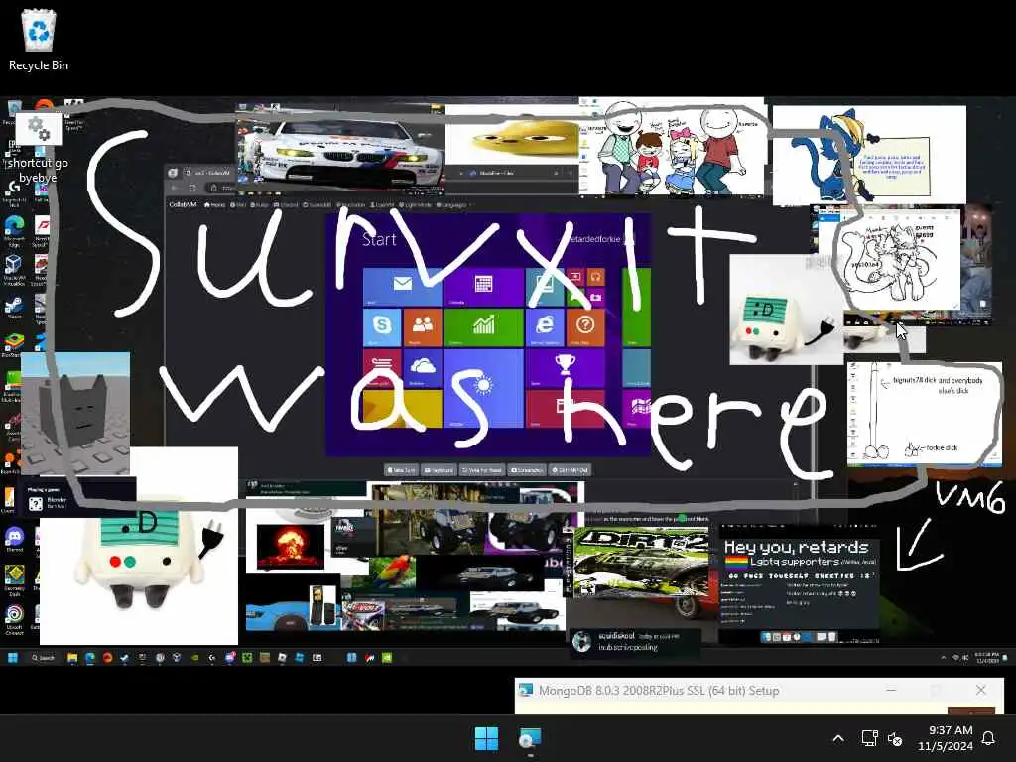Close the MongoDB Setup window
This screenshot has height=762, width=1016.
click(x=981, y=691)
